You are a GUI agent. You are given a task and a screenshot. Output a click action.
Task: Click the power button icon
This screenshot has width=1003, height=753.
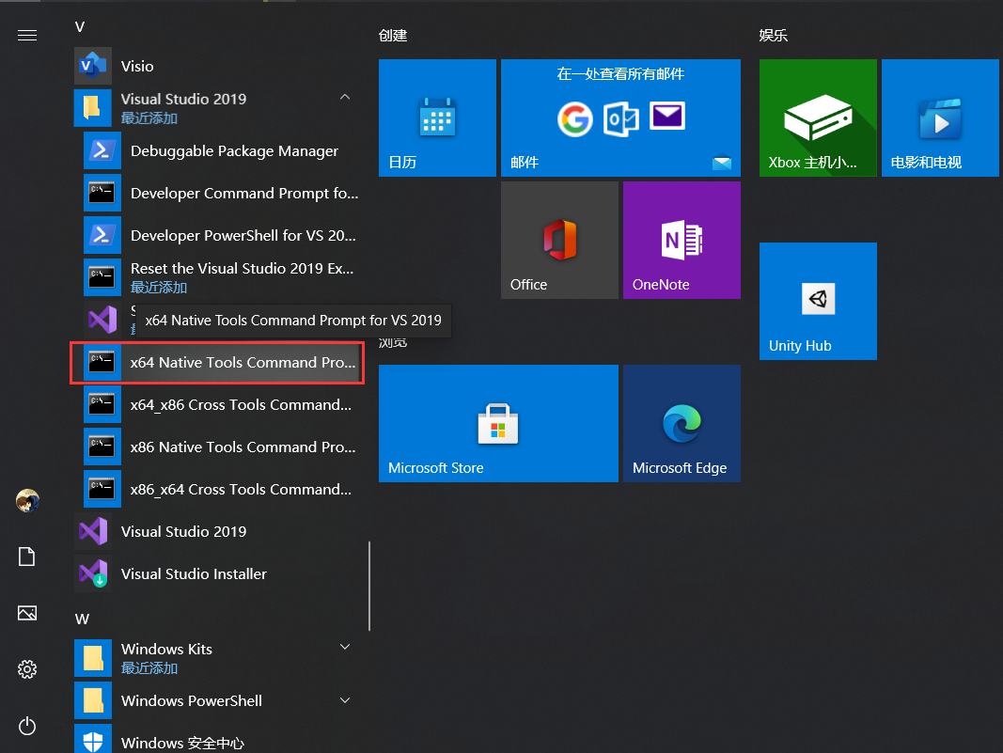(27, 726)
